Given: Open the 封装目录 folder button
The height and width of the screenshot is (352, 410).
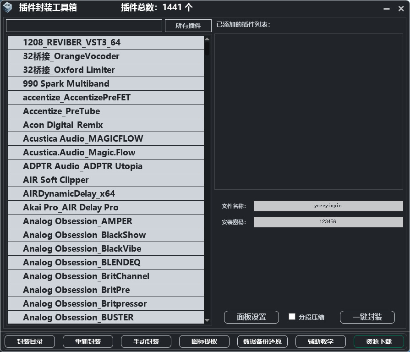Looking at the screenshot, I should [30, 341].
